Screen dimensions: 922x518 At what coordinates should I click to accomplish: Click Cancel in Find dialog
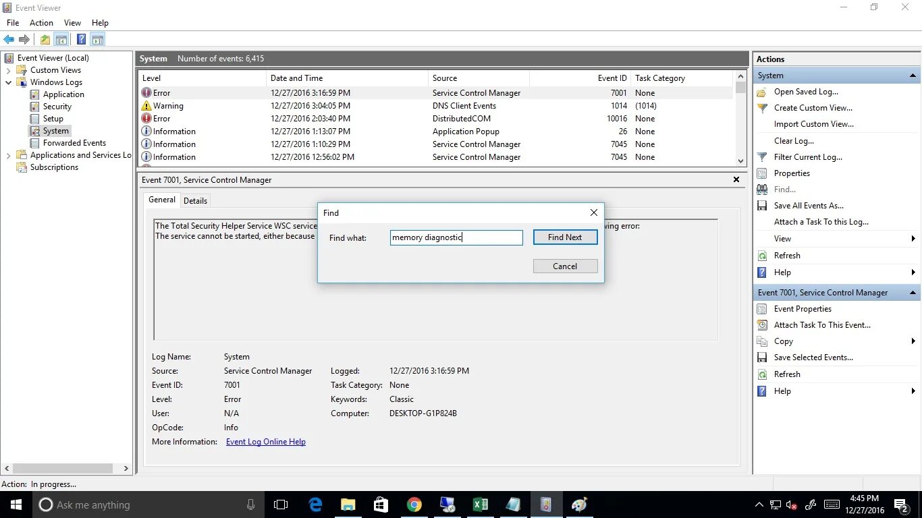click(565, 266)
